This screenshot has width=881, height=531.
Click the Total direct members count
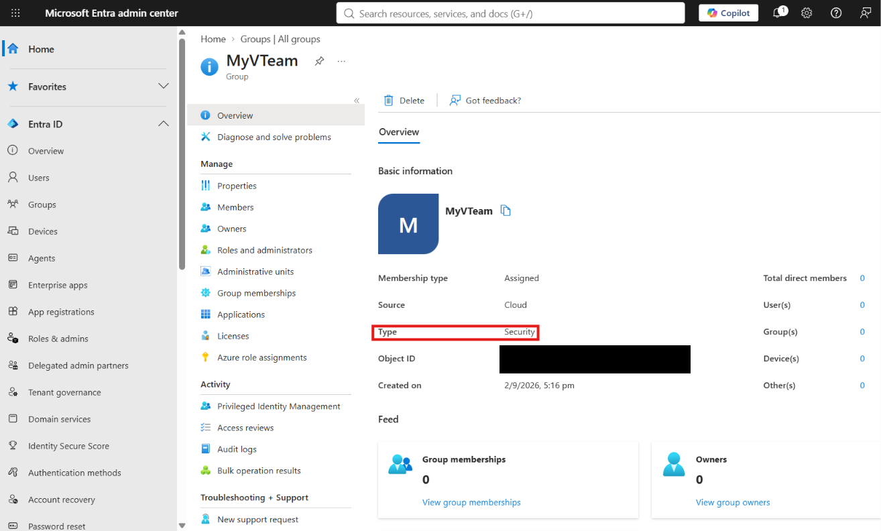click(x=862, y=278)
